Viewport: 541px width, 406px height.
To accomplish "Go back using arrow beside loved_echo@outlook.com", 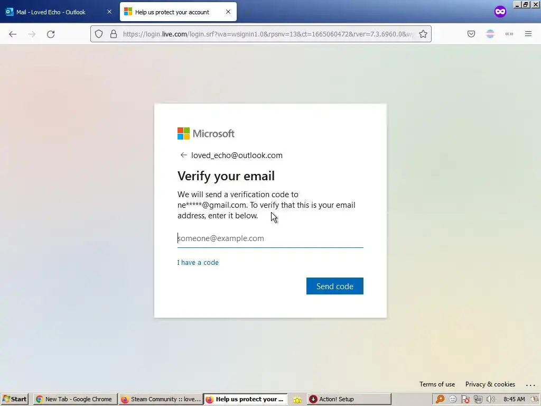I will (x=183, y=155).
